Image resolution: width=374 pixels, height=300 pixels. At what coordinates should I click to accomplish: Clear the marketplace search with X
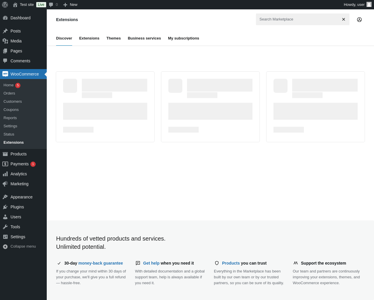(x=344, y=19)
